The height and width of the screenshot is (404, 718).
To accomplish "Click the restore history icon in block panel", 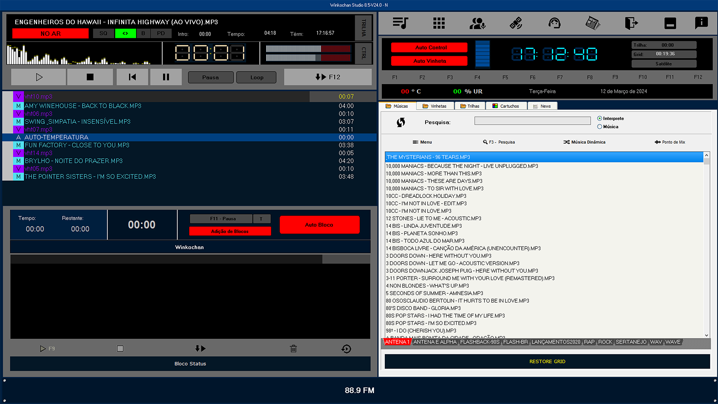I will 346,349.
